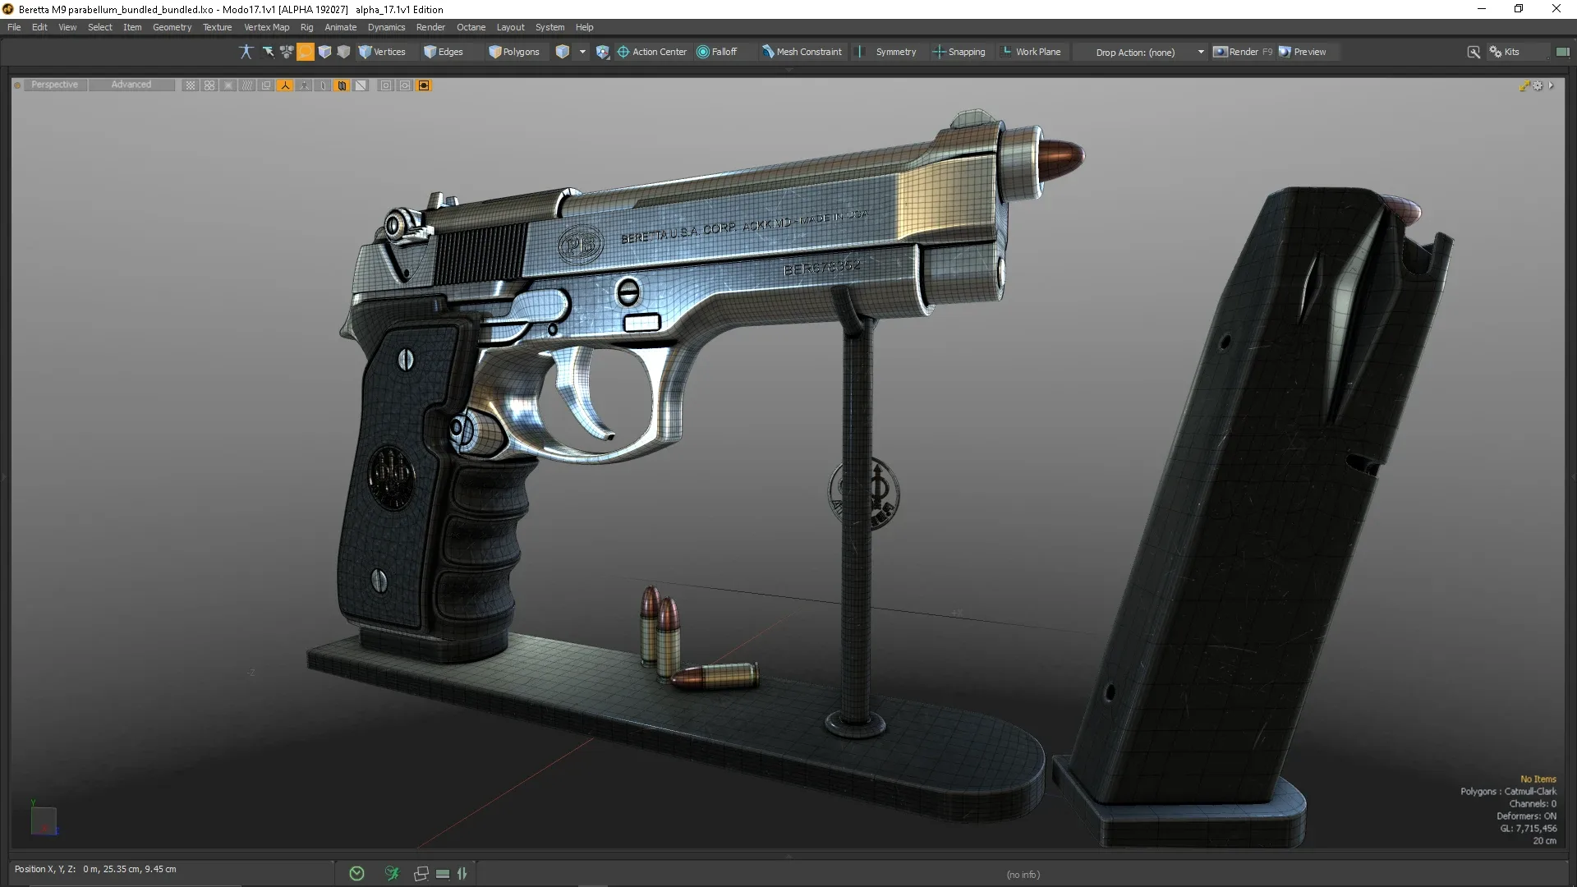Click the diagonal split square viewport icon
The image size is (1577, 887).
click(361, 85)
